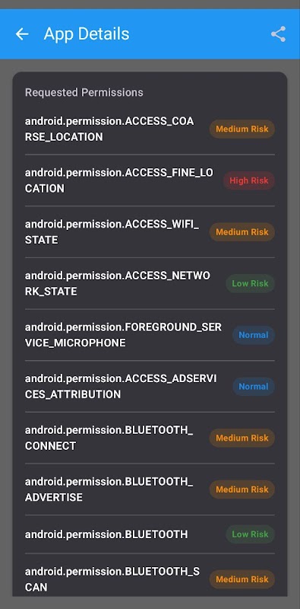Screen dimensions: 300x609
Task: Tap the Requested Permissions section header
Action: [x=84, y=92]
